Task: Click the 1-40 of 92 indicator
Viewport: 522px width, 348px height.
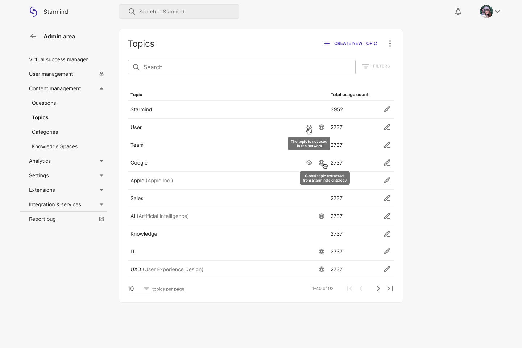Action: (x=323, y=289)
